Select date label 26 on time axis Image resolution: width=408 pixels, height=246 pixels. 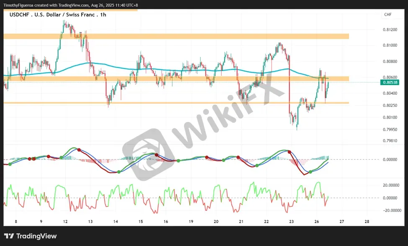click(316, 222)
